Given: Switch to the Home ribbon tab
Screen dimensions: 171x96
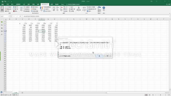Looking at the screenshot, I should [7, 4].
